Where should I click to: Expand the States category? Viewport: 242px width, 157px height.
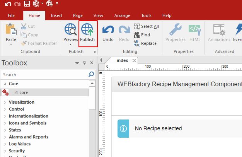(5, 130)
